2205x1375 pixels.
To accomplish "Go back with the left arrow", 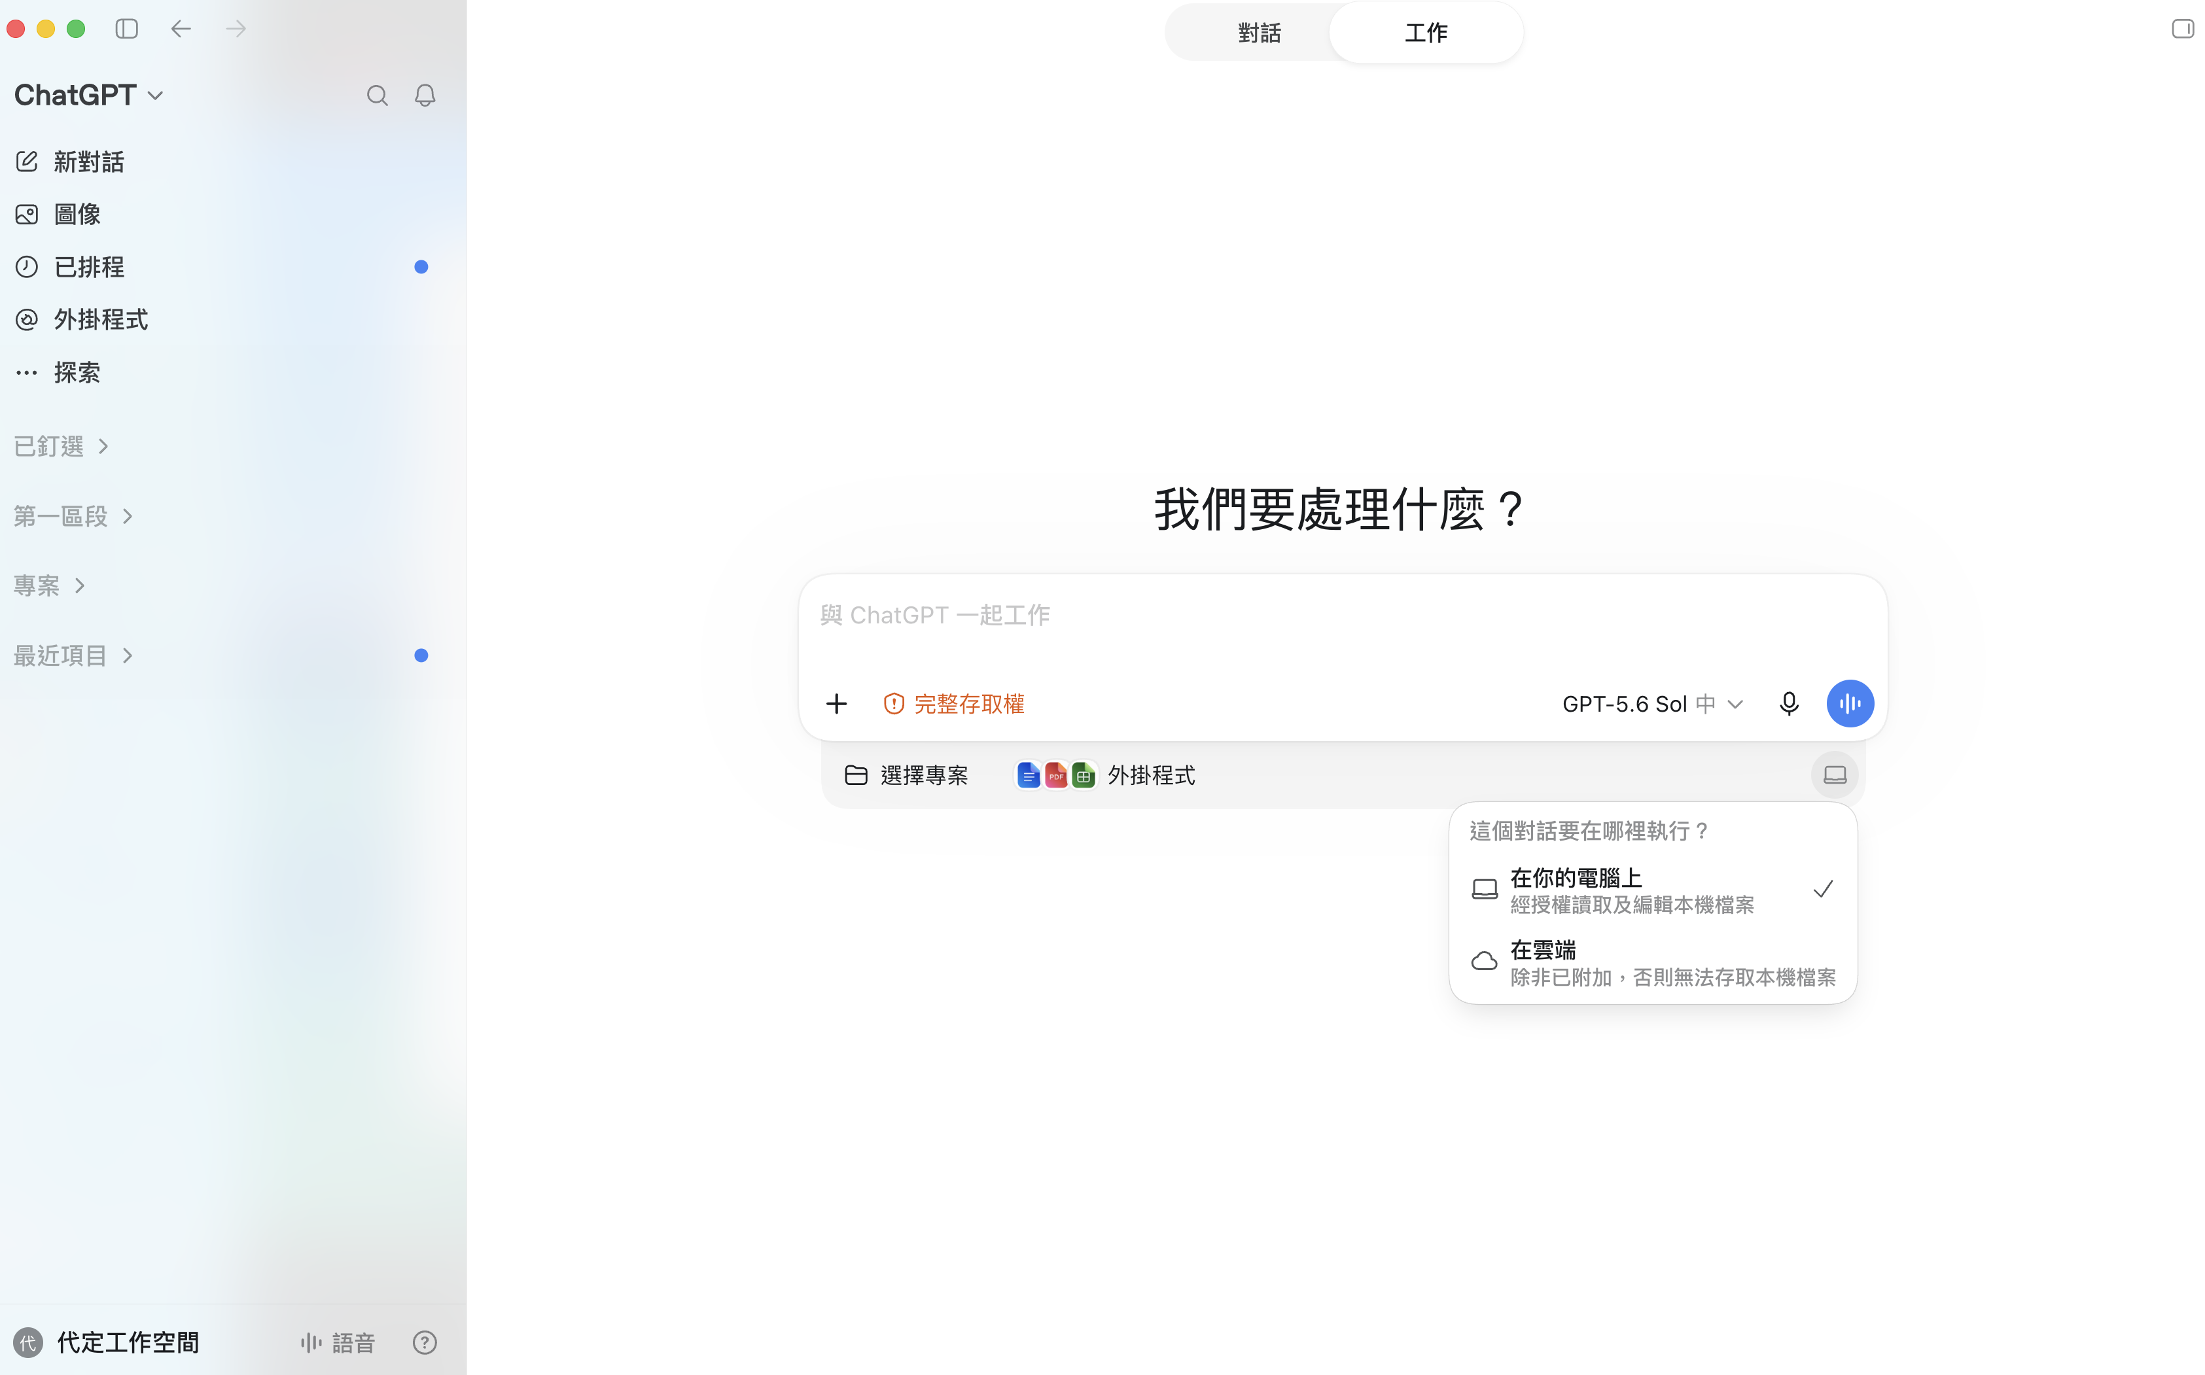I will [x=181, y=29].
